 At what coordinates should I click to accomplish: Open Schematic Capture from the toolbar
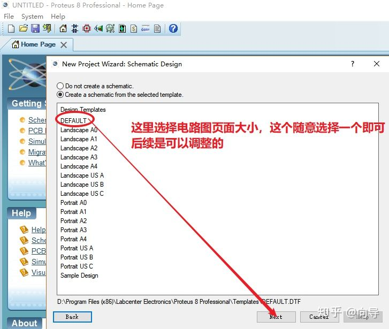[x=75, y=28]
